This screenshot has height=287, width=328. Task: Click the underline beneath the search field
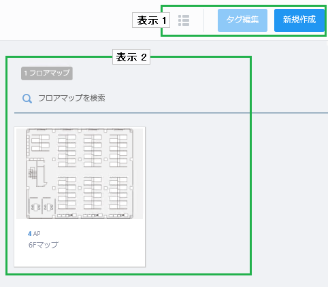(x=171, y=113)
